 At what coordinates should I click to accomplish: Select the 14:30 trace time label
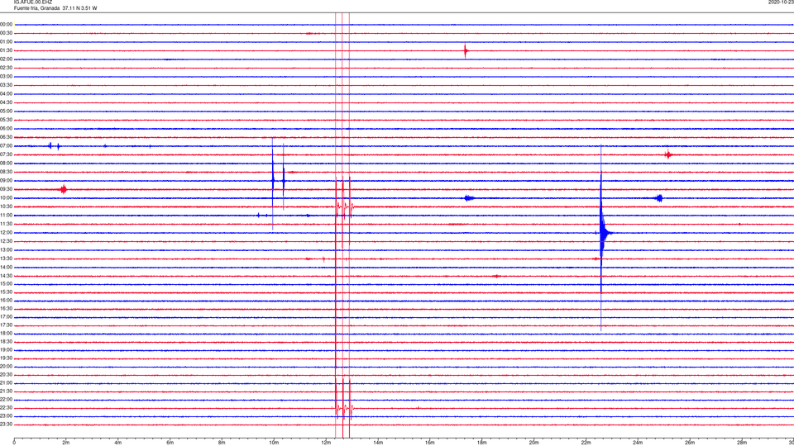[6, 276]
